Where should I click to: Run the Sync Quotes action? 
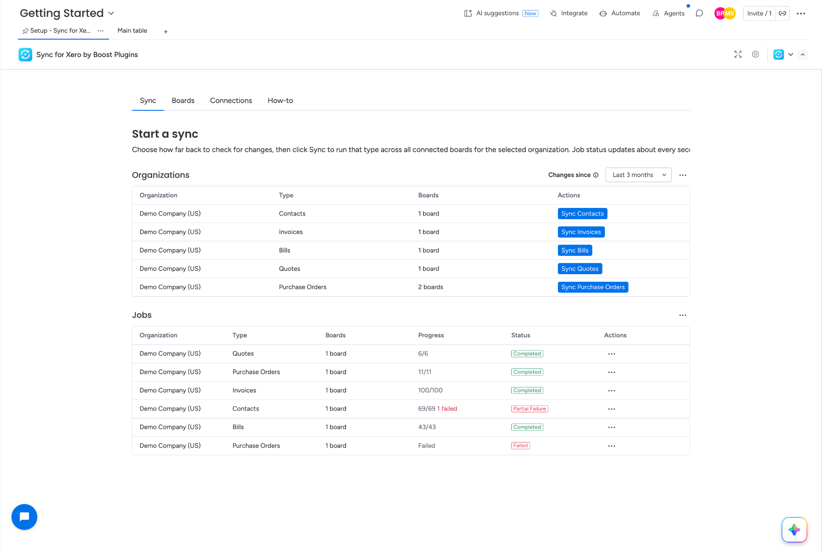tap(580, 269)
